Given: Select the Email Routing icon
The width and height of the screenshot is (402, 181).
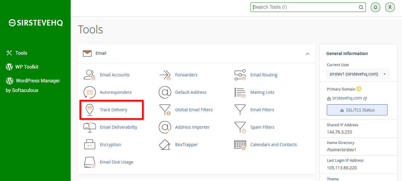Looking at the screenshot, I should click(x=240, y=75).
